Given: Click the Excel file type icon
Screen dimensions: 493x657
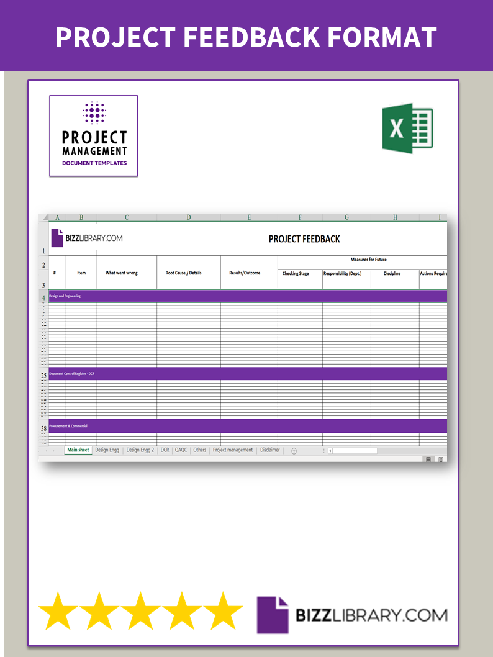Looking at the screenshot, I should pyautogui.click(x=407, y=128).
